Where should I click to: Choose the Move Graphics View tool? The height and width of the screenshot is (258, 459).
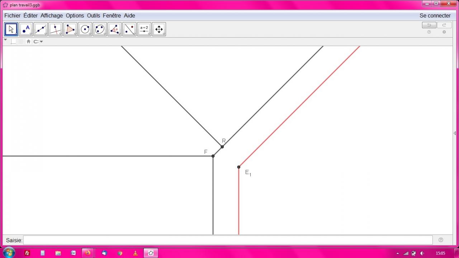[x=159, y=29]
